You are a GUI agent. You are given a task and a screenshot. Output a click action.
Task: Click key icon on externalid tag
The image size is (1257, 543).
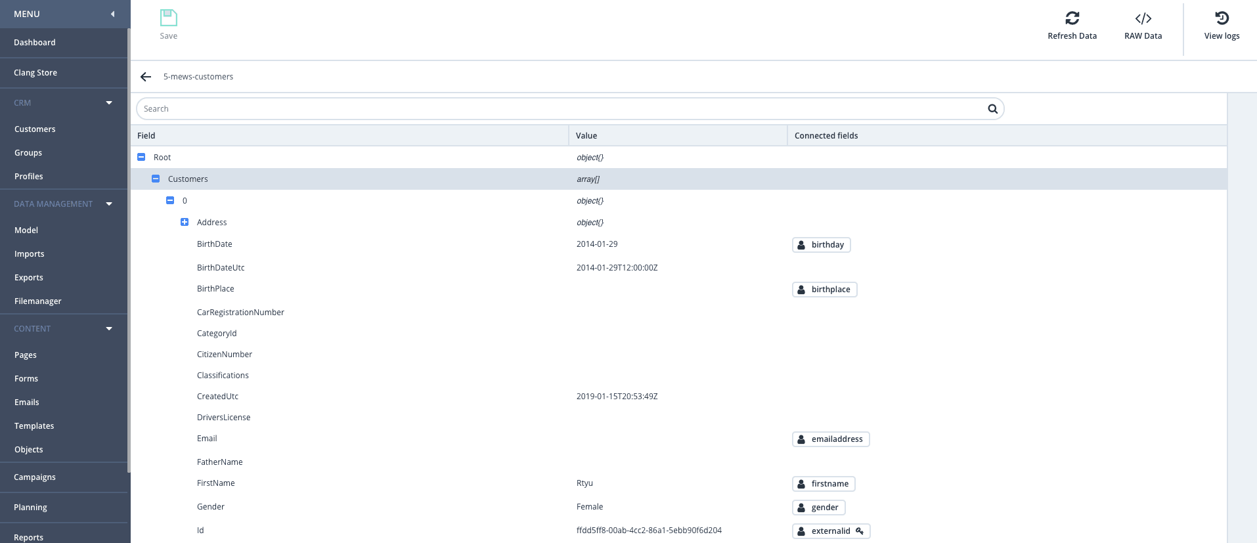pyautogui.click(x=860, y=531)
